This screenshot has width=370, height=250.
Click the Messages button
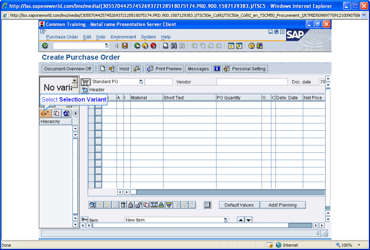pos(198,69)
